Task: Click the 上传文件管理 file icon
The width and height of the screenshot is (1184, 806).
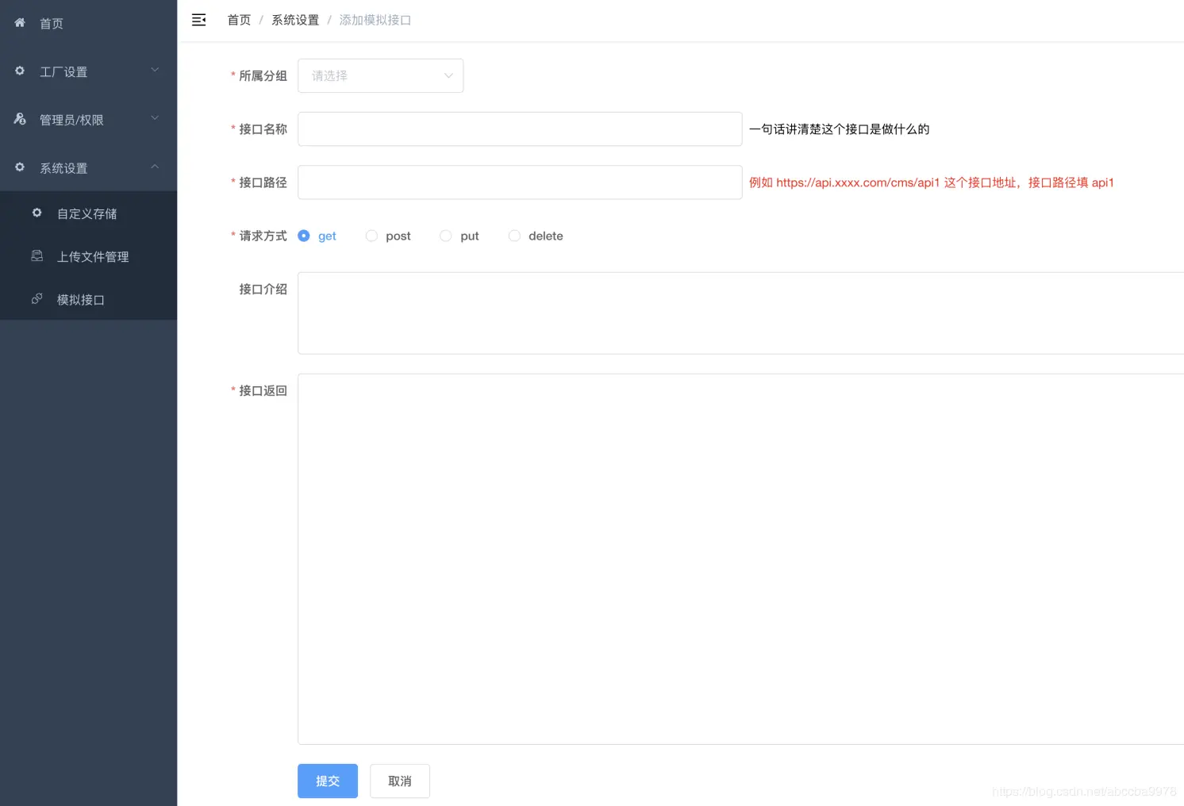Action: [37, 255]
